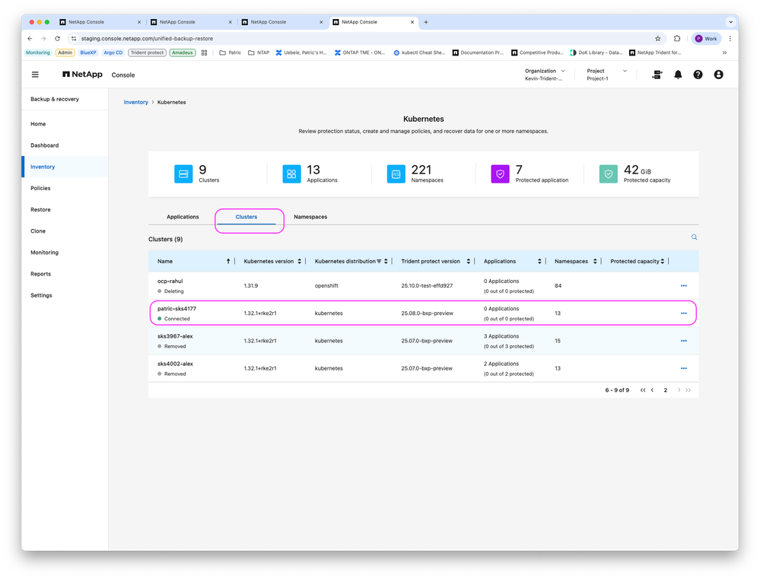Filter the Kubernetes distribution column
This screenshot has height=579, width=760.
379,262
